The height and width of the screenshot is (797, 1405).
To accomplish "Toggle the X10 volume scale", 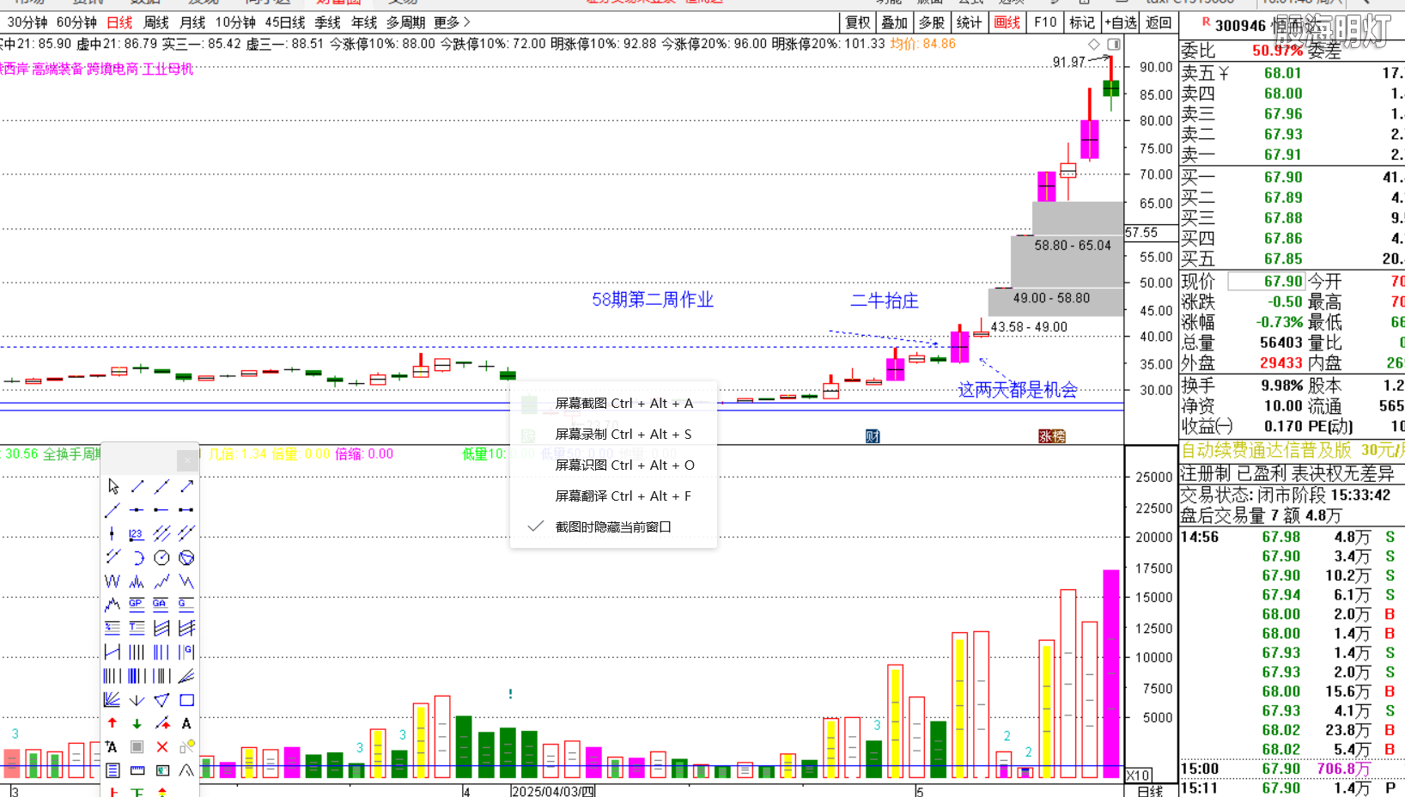I will pos(1138,775).
